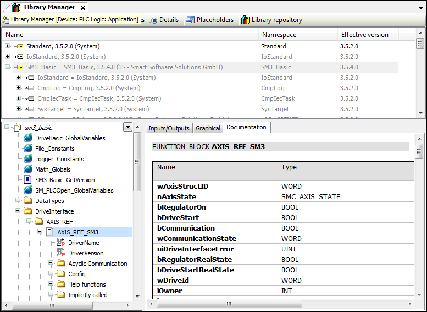Image resolution: width=427 pixels, height=312 pixels.
Task: Collapse the DriveInterface folder
Action: point(18,211)
